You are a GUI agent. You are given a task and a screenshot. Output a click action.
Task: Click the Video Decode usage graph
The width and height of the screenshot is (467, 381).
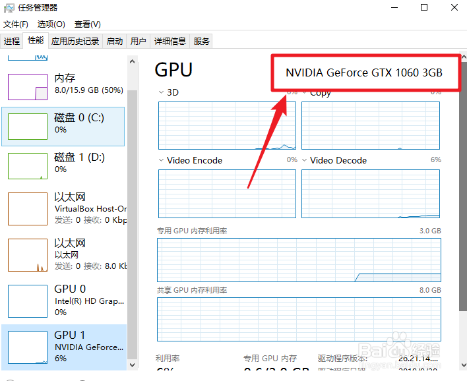(371, 194)
